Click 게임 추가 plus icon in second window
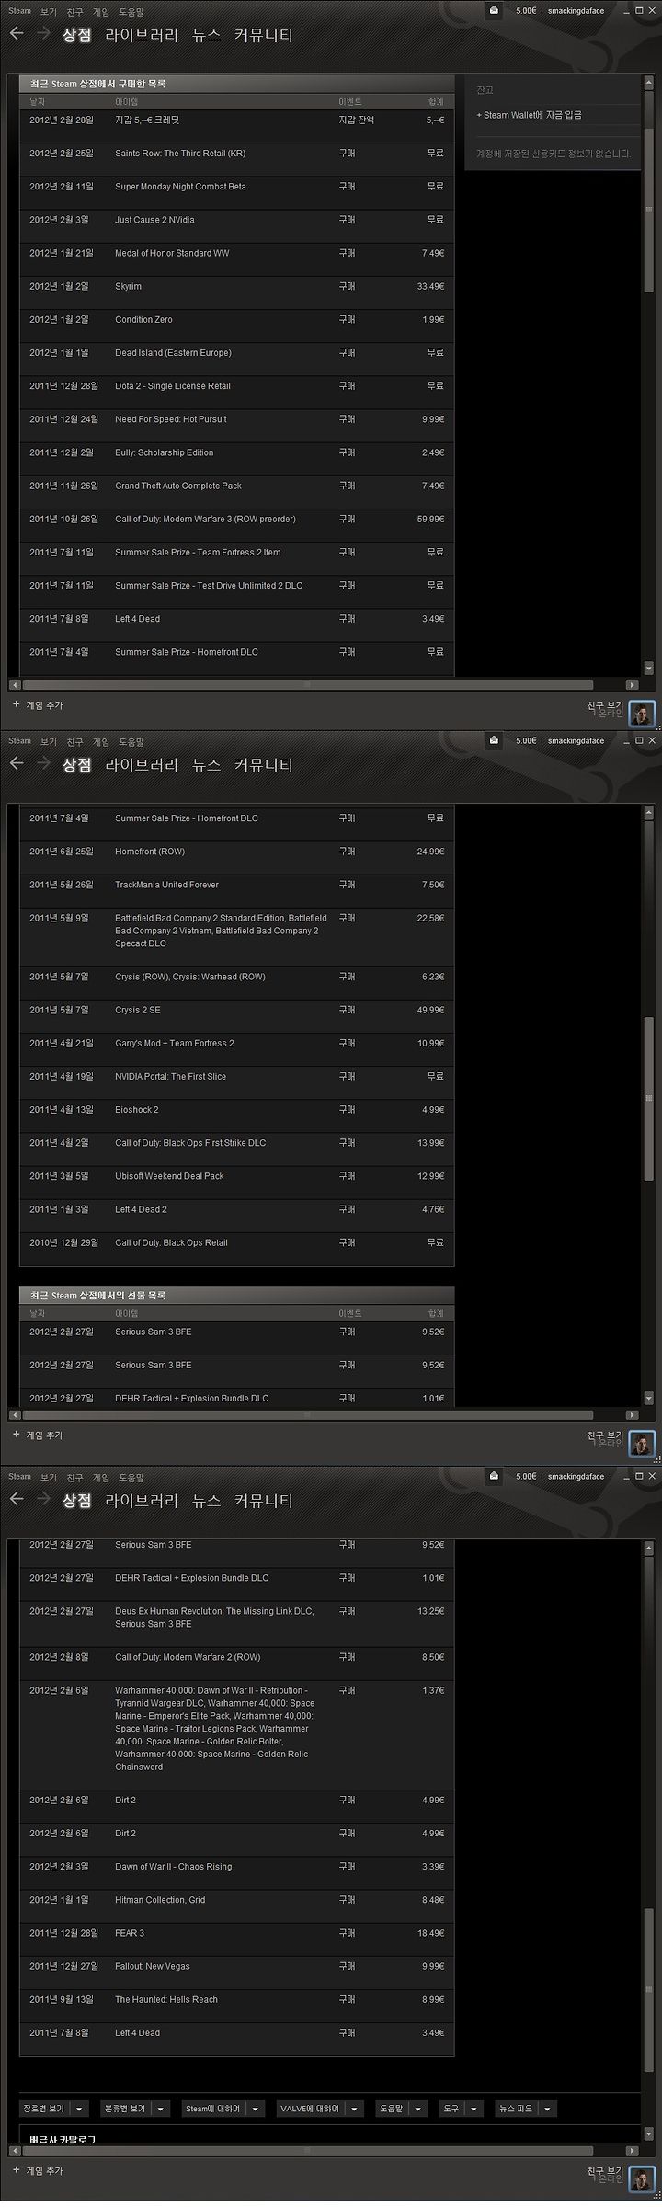This screenshot has width=662, height=2207. 16,1435
